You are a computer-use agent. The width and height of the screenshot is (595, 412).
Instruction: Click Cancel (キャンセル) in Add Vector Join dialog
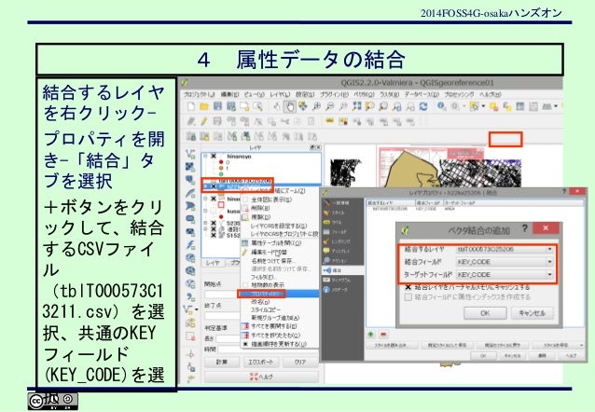pyautogui.click(x=532, y=313)
